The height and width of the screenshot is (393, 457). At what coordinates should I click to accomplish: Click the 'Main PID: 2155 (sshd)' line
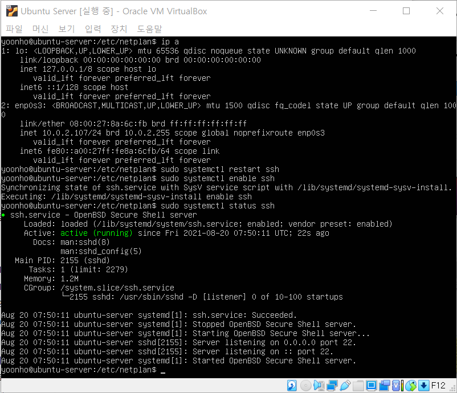click(x=62, y=260)
